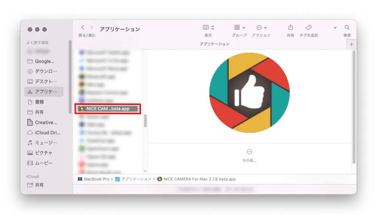Click the Creative file icon in sidebar
Image resolution: width=377 pixels, height=215 pixels.
tap(30, 122)
